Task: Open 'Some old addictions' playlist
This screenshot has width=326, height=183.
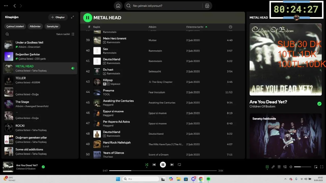Action: (x=40, y=151)
